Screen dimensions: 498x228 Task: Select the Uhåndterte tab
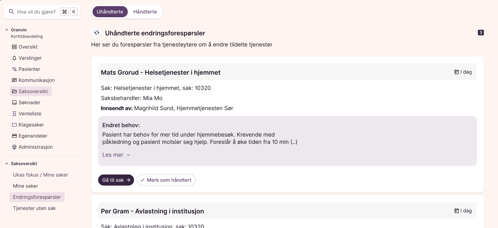(110, 12)
